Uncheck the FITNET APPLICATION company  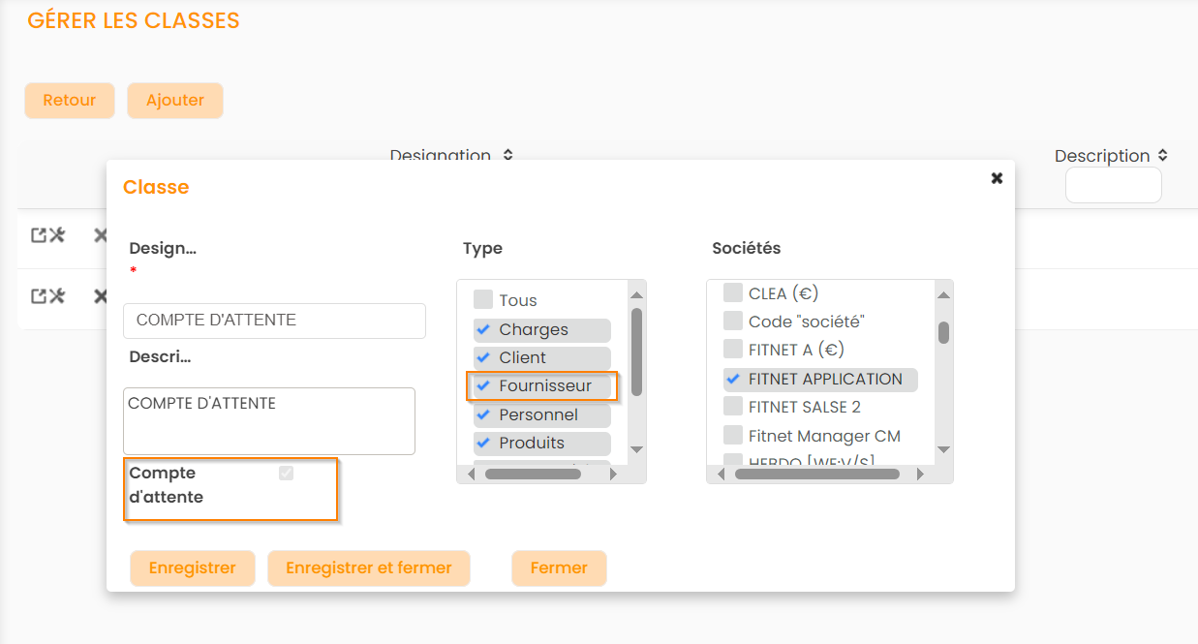(733, 380)
